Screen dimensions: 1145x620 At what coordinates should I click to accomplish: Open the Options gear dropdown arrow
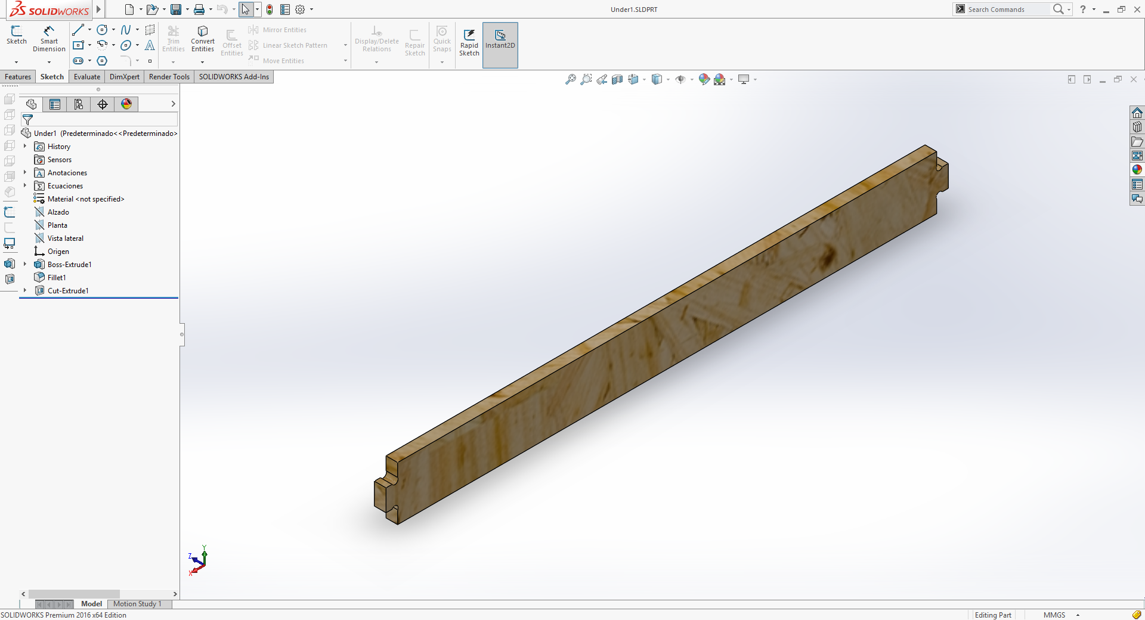311,10
